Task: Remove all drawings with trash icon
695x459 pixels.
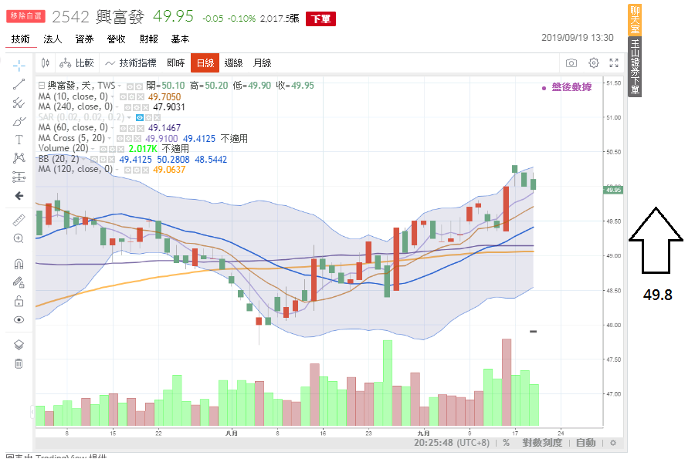Action: [19, 363]
